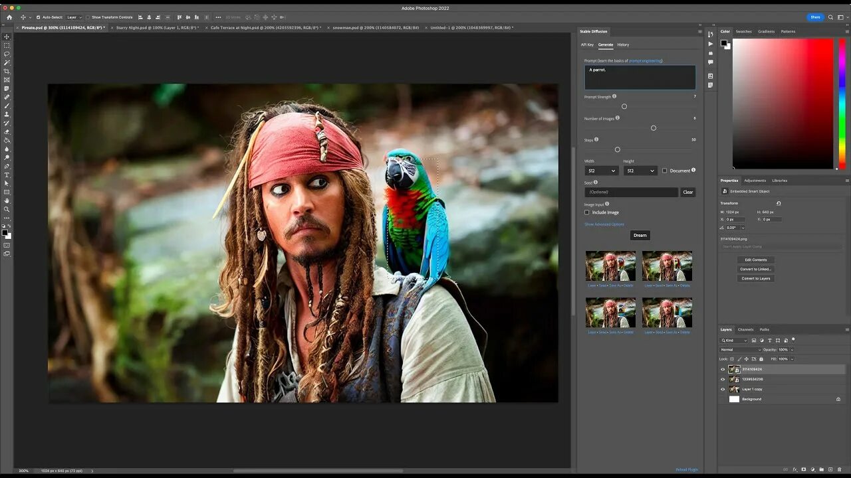Screen dimensions: 851x478
Task: Select the Zoom tool in the toolbar
Action: 7,210
